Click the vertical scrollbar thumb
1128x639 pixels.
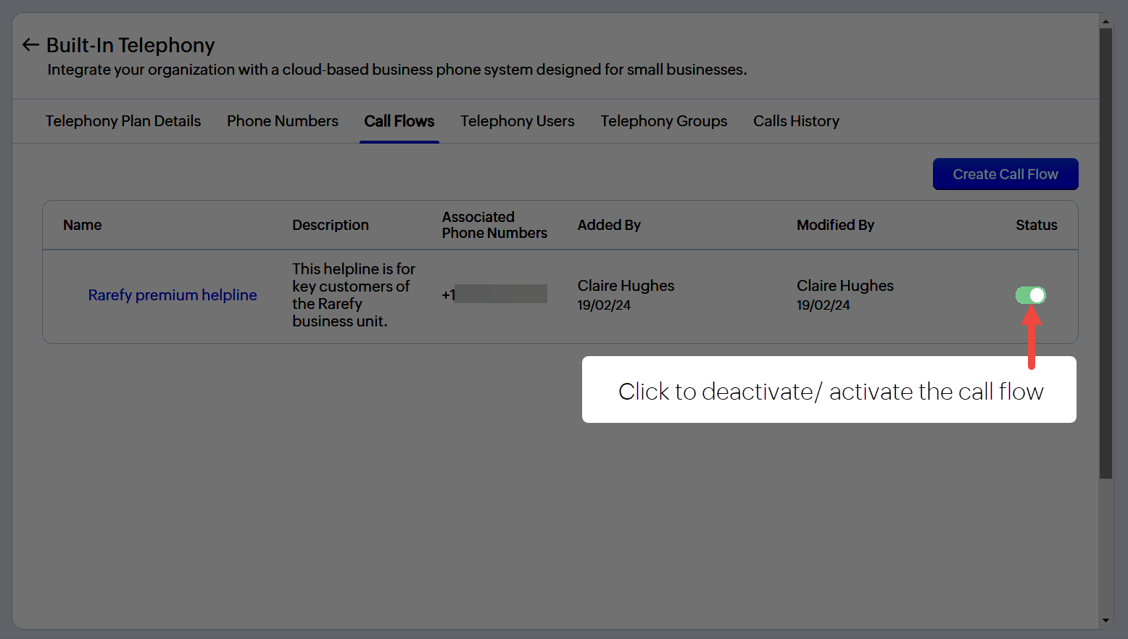pyautogui.click(x=1106, y=254)
